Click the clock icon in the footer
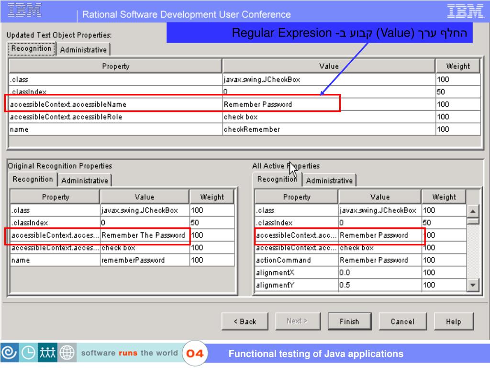Viewport: 490px width, 368px height. 28,353
